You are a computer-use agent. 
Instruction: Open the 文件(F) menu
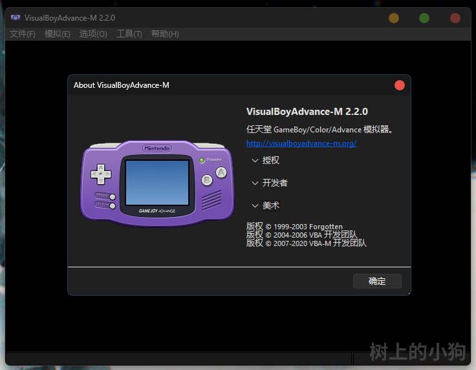23,34
